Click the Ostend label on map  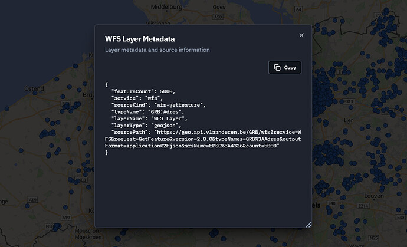pos(34,89)
